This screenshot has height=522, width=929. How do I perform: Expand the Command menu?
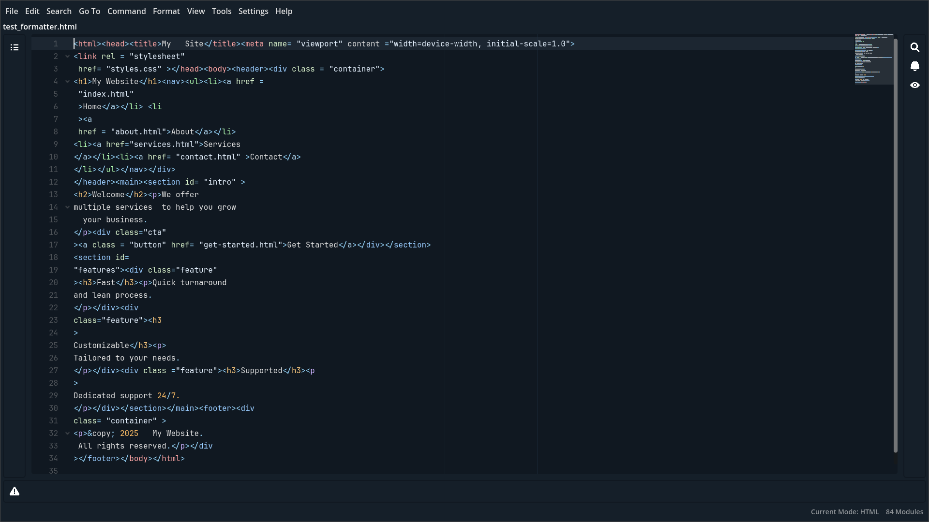(x=126, y=11)
